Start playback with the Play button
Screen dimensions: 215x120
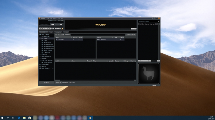click(x=43, y=29)
